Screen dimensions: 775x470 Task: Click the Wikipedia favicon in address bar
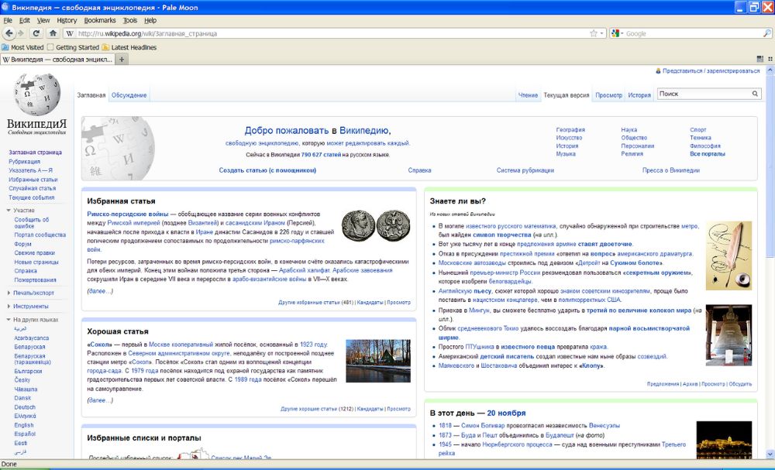pos(70,33)
